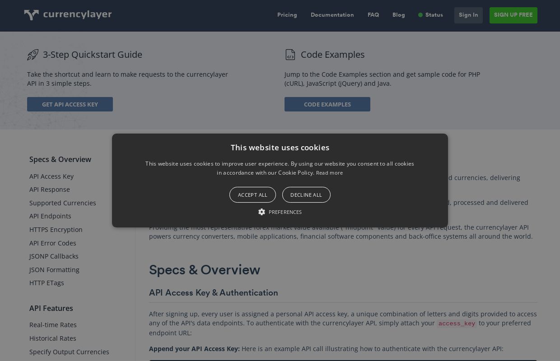Click the main Specs & Overview heading
The height and width of the screenshot is (361, 560).
tap(205, 270)
